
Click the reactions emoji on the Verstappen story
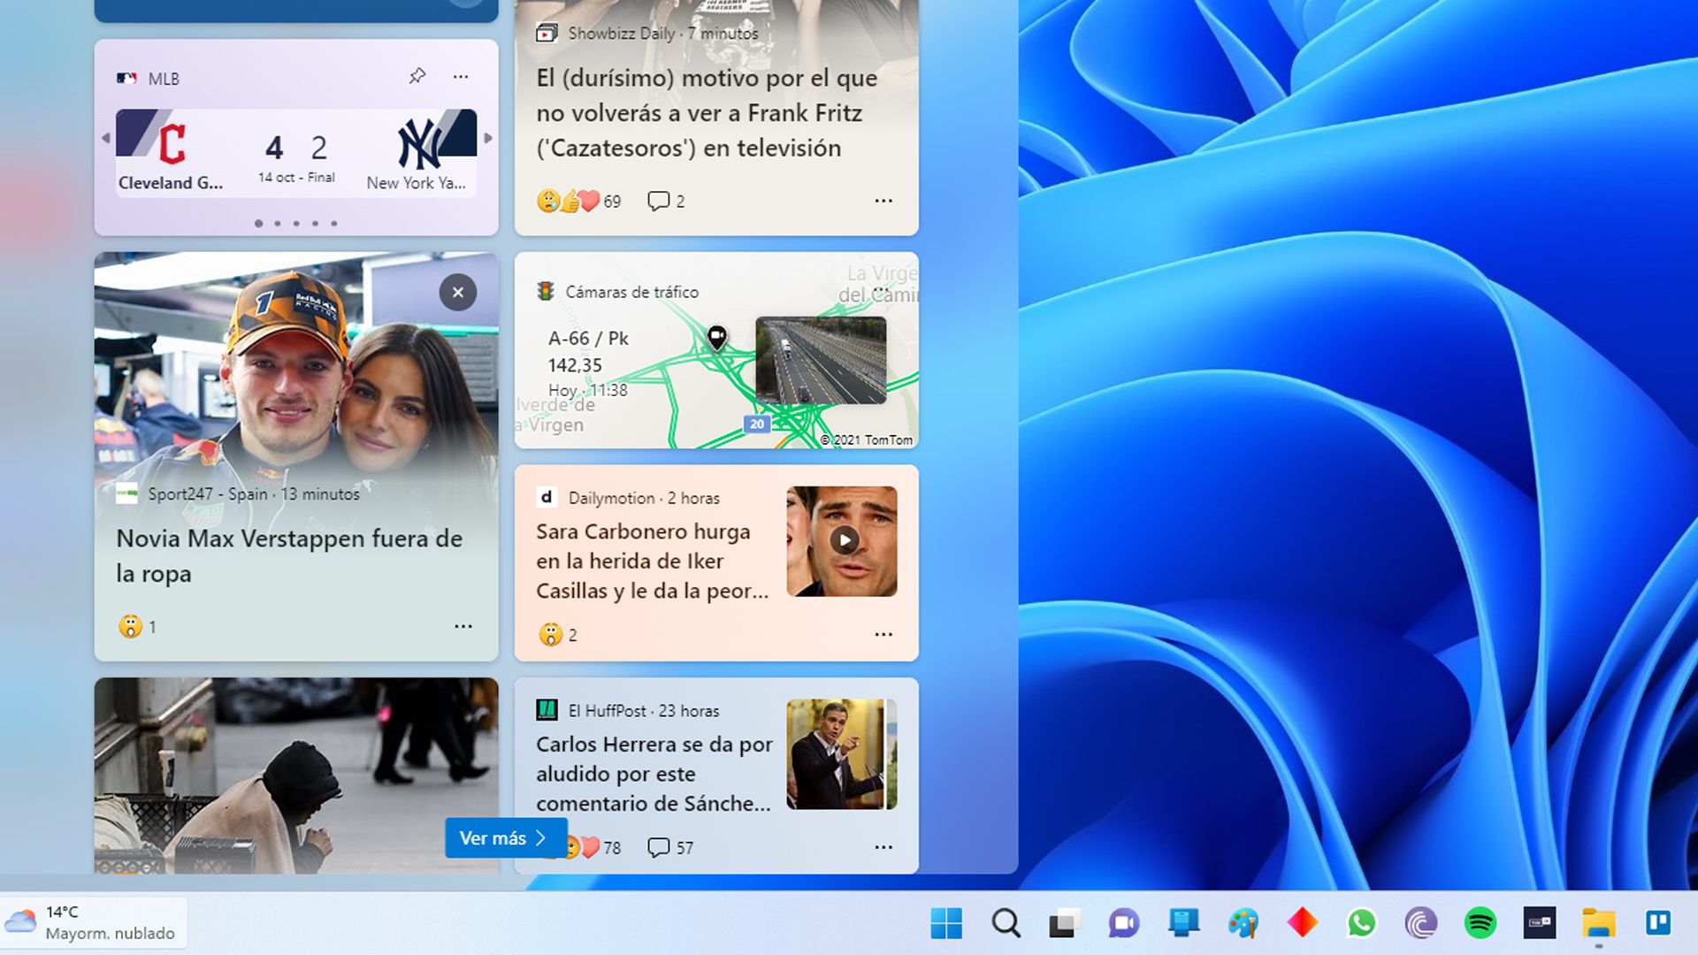point(129,626)
